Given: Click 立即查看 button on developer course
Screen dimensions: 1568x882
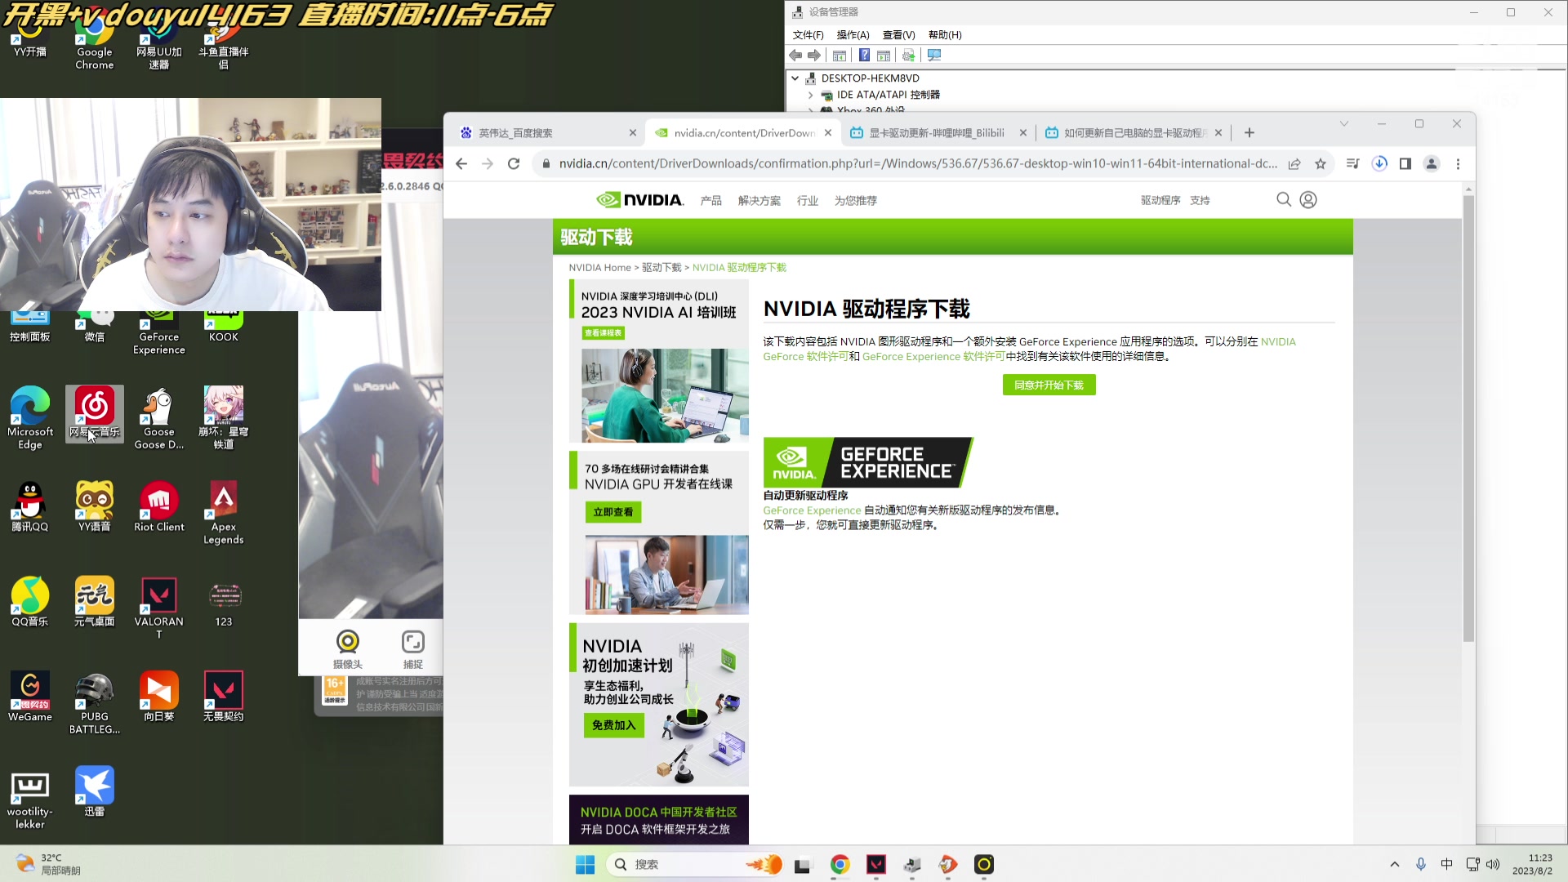Looking at the screenshot, I should click(612, 512).
